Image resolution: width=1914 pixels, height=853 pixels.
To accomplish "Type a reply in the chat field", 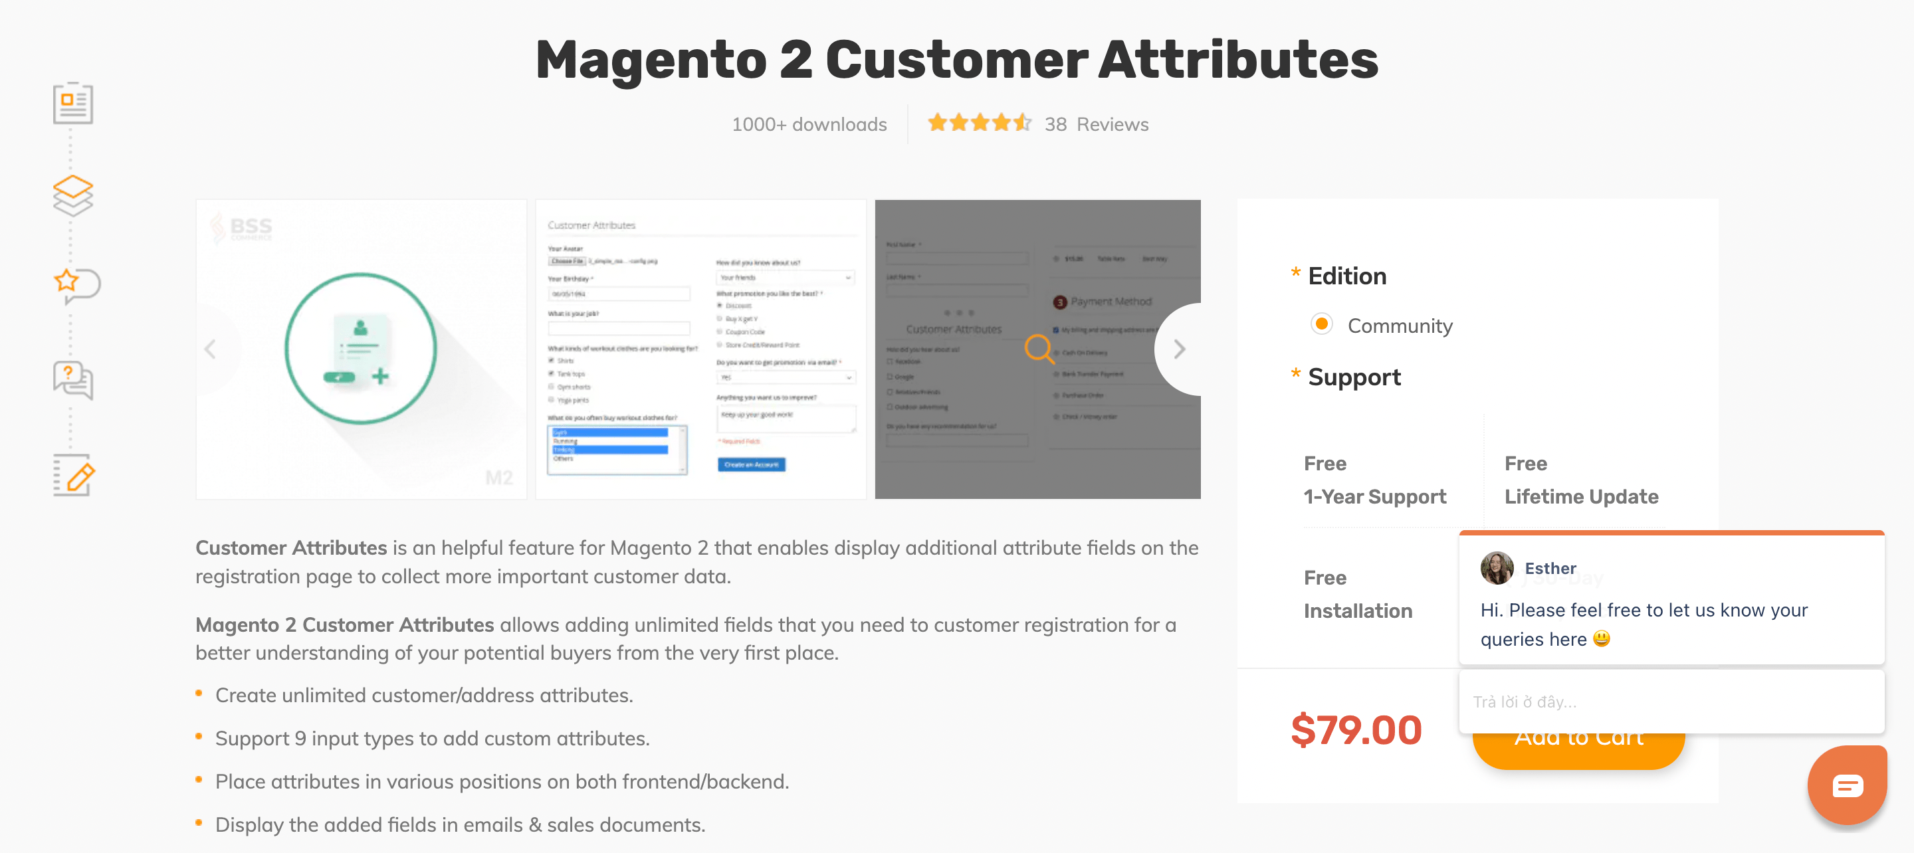I will tap(1670, 702).
